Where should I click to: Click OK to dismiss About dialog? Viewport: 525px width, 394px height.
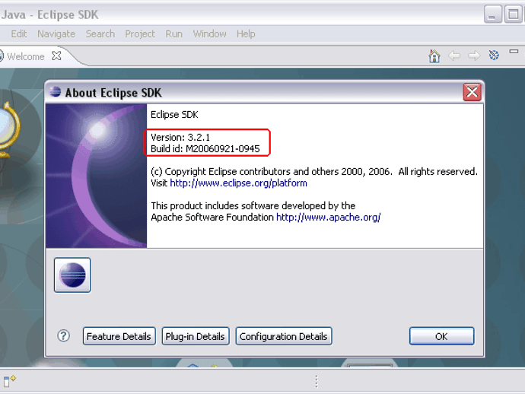click(441, 336)
